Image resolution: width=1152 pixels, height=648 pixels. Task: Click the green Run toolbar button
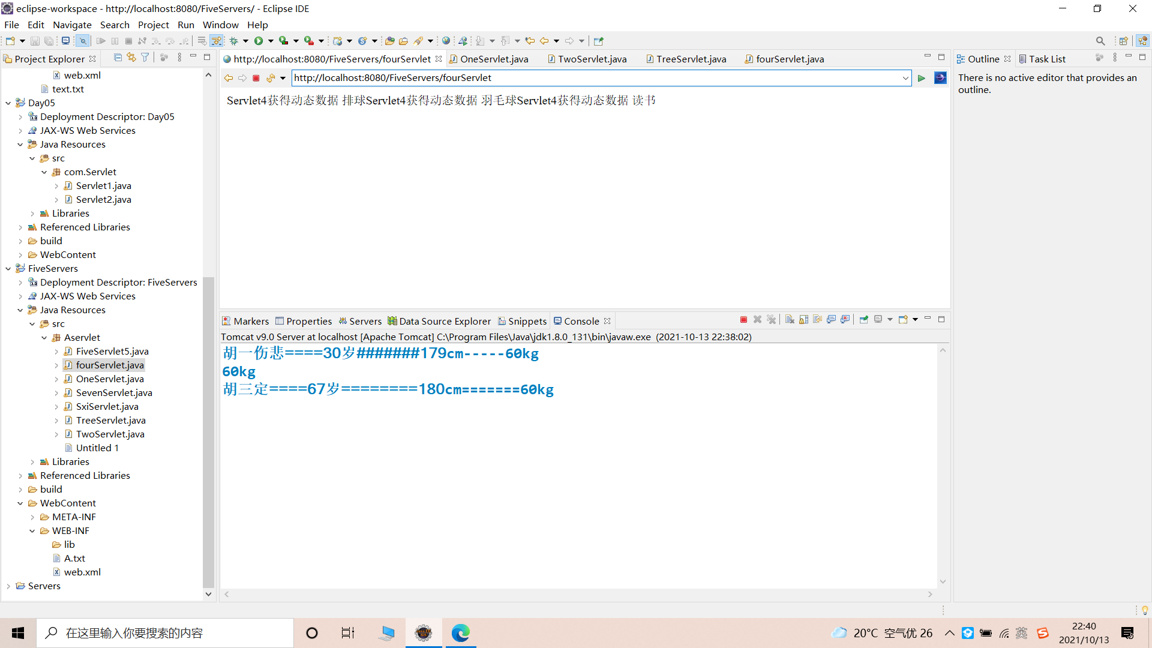pos(259,41)
